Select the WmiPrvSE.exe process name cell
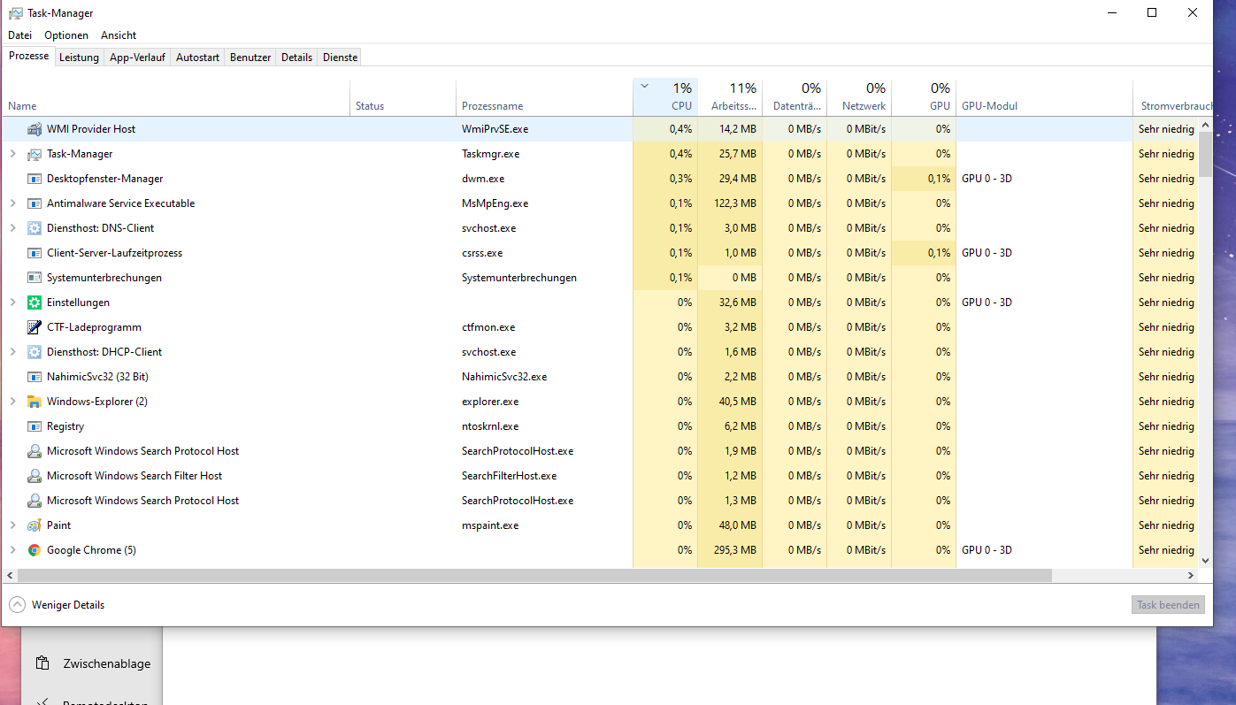This screenshot has width=1236, height=705. (x=495, y=129)
